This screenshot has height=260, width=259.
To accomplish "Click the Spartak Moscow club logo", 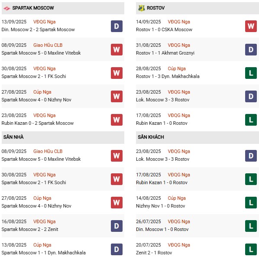I will pyautogui.click(x=7, y=8).
